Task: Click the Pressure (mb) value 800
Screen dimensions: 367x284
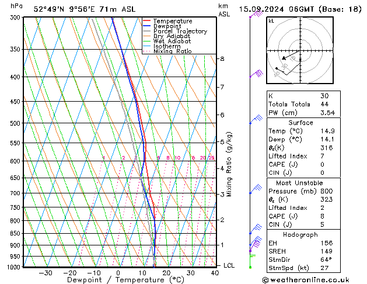Action: click(x=327, y=191)
